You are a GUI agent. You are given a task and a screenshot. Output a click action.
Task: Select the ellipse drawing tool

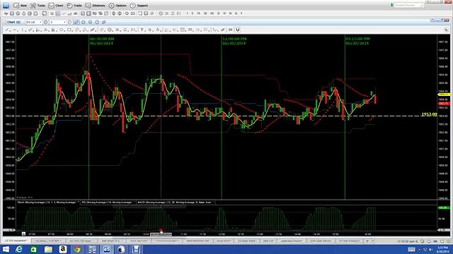point(62,30)
